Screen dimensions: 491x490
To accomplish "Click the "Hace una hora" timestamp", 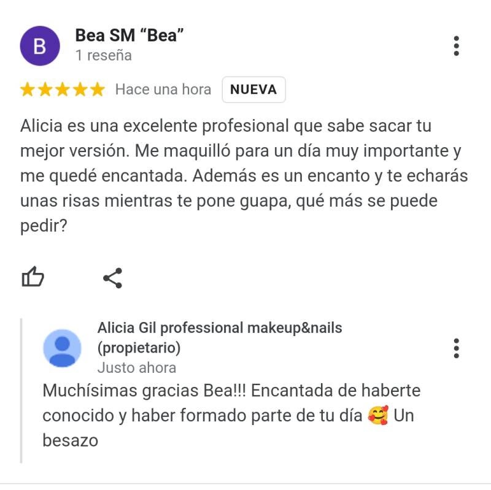I will [163, 89].
